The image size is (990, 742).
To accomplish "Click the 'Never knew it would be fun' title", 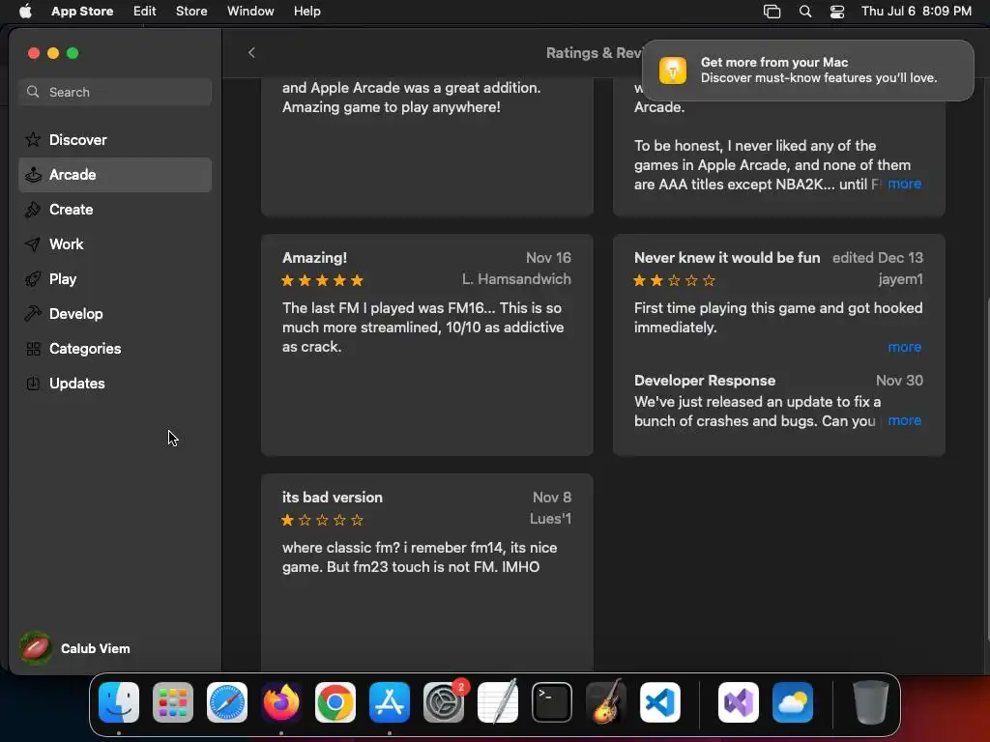I will point(727,257).
